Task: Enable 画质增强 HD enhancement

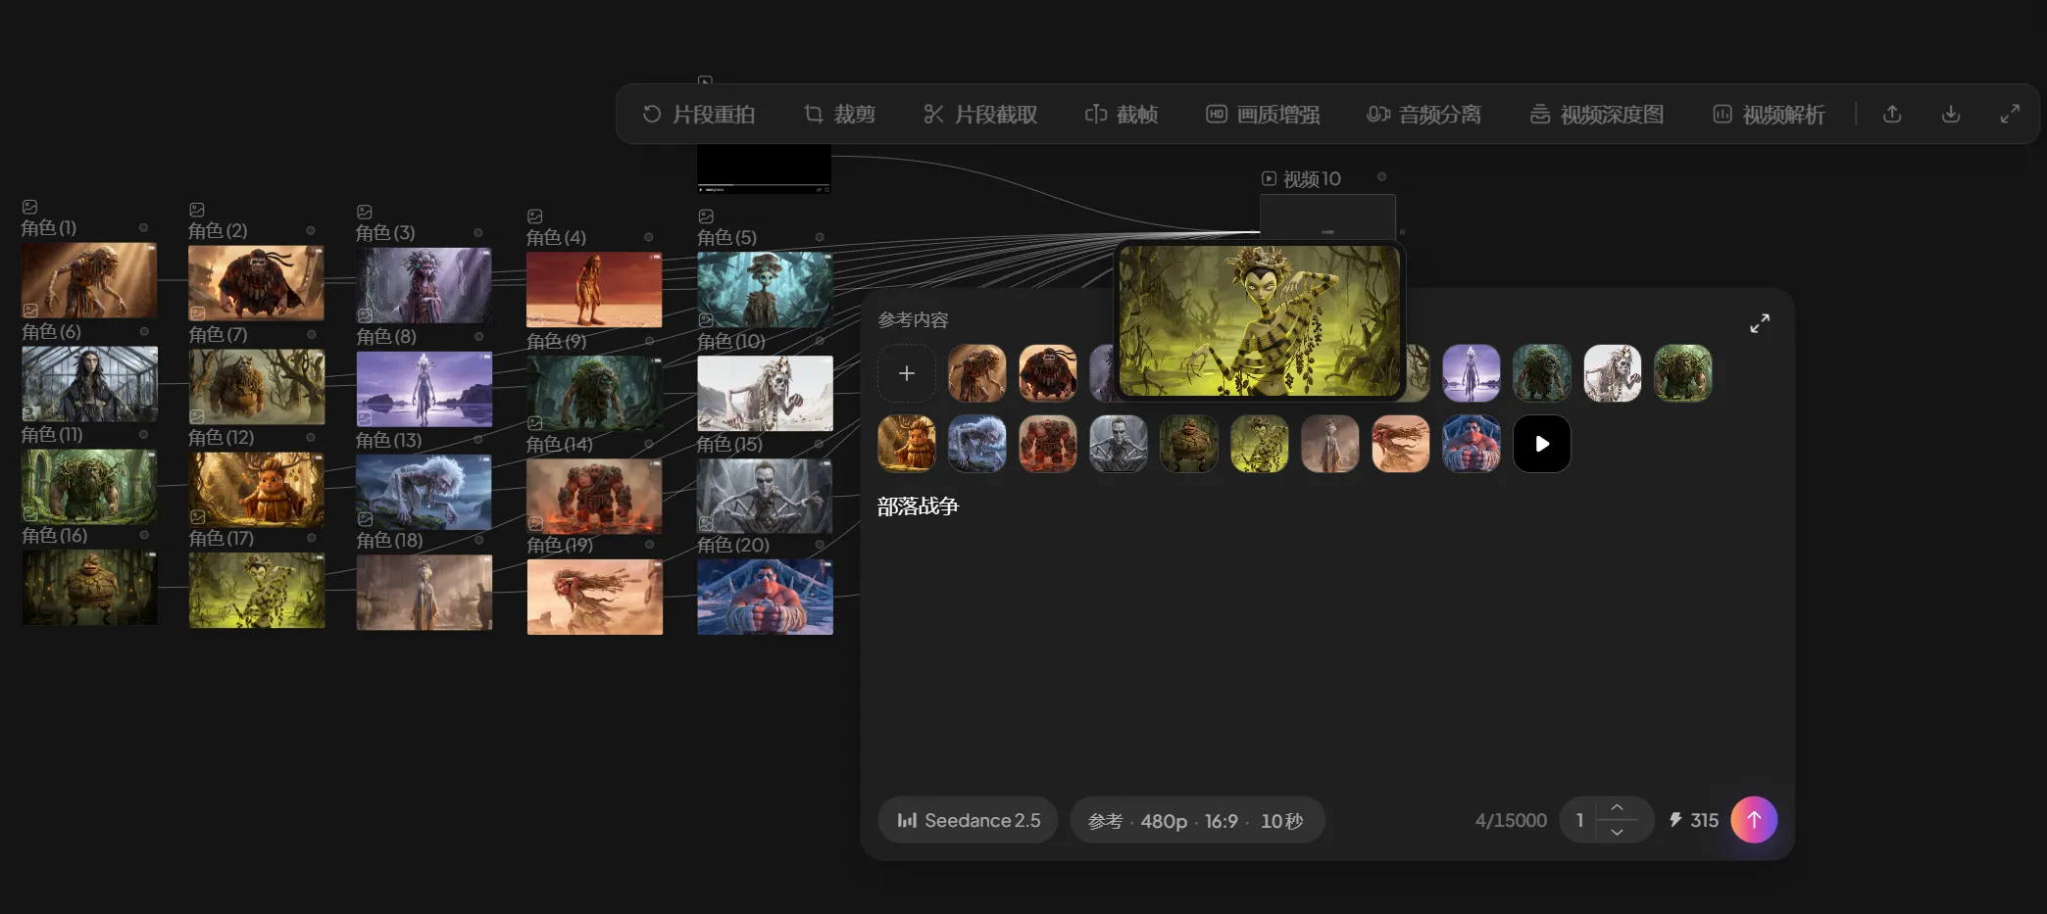Action: (x=1263, y=115)
